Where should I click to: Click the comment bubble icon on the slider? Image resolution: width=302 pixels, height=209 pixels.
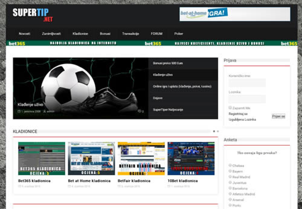140,111
